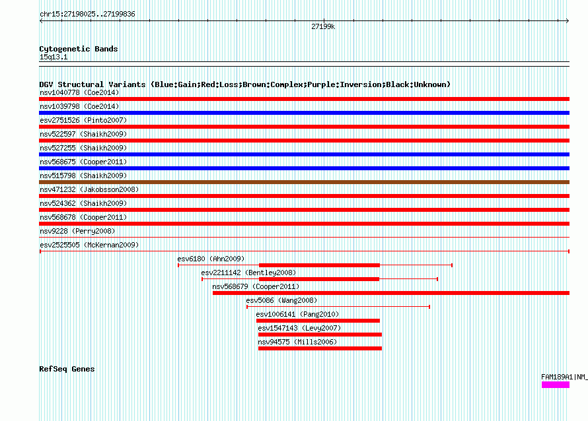Image resolution: width=588 pixels, height=421 pixels.
Task: Select the nsv527255 blue gain variant bar
Action: tap(304, 154)
